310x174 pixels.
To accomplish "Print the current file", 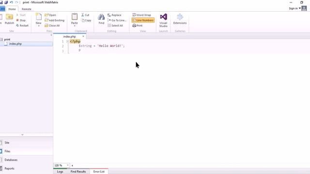I will pyautogui.click(x=138, y=26).
